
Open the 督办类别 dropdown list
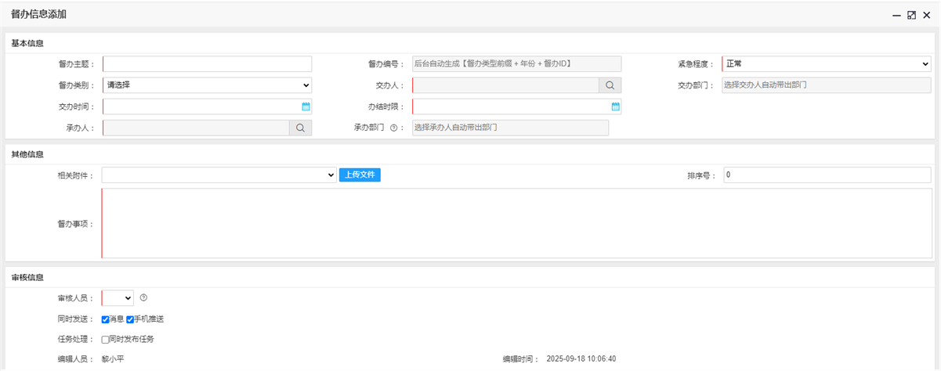pos(207,85)
